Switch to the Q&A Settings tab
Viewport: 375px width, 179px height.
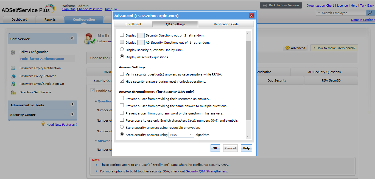176,24
